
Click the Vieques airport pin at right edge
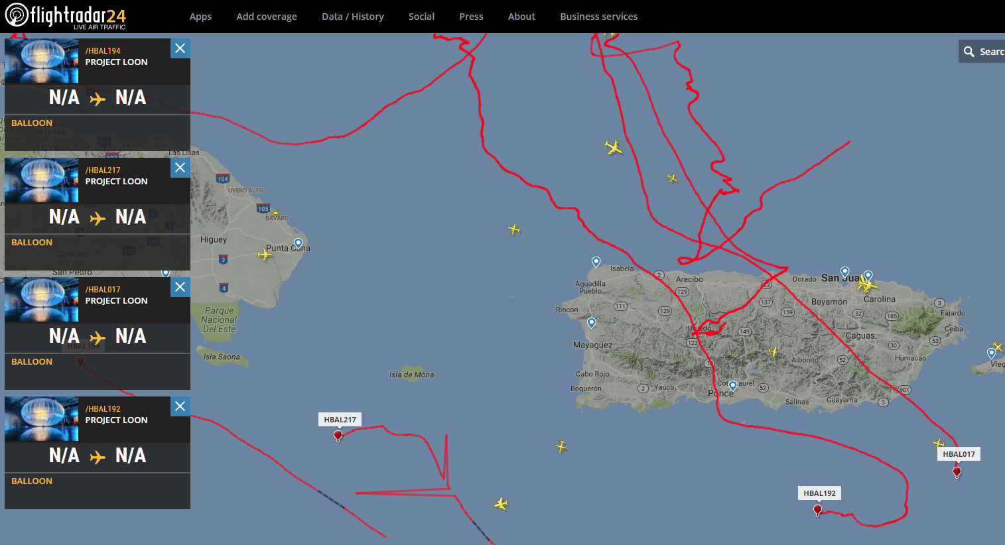[x=992, y=353]
